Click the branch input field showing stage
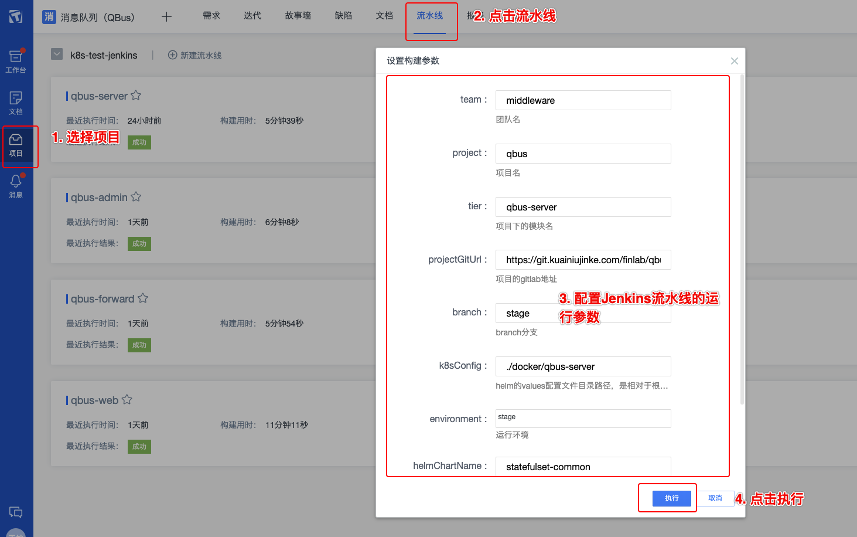Viewport: 857px width, 537px height. point(583,313)
